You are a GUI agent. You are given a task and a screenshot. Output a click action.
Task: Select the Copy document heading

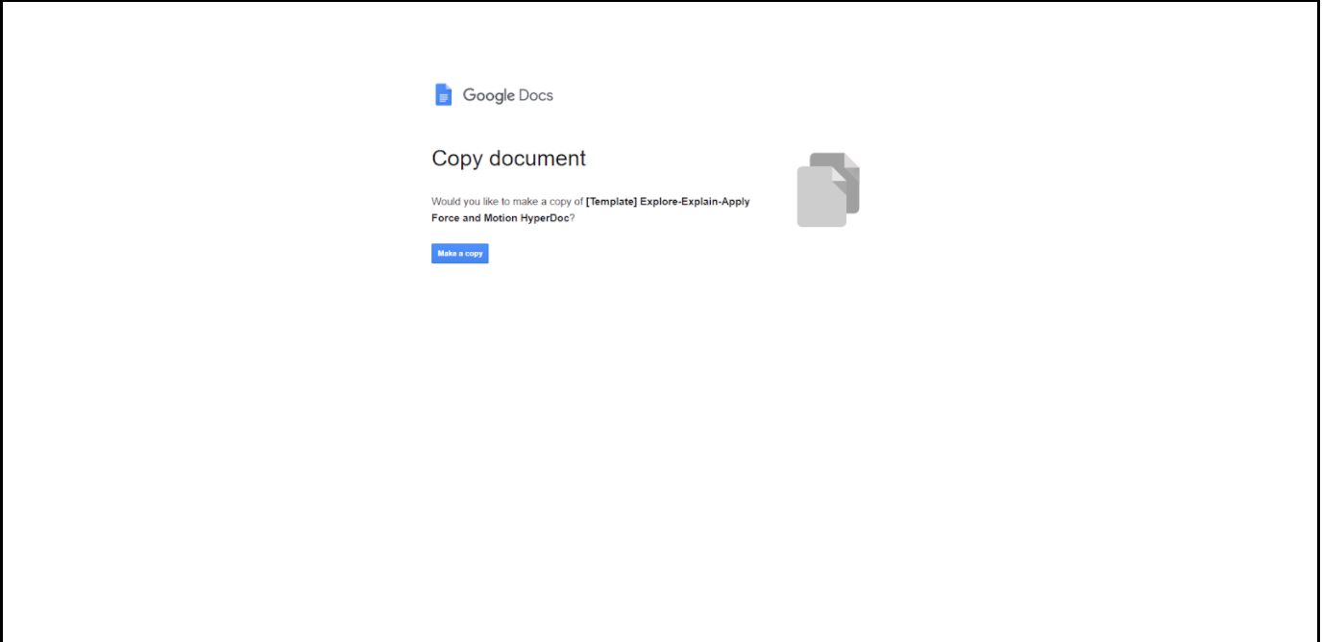pyautogui.click(x=509, y=159)
